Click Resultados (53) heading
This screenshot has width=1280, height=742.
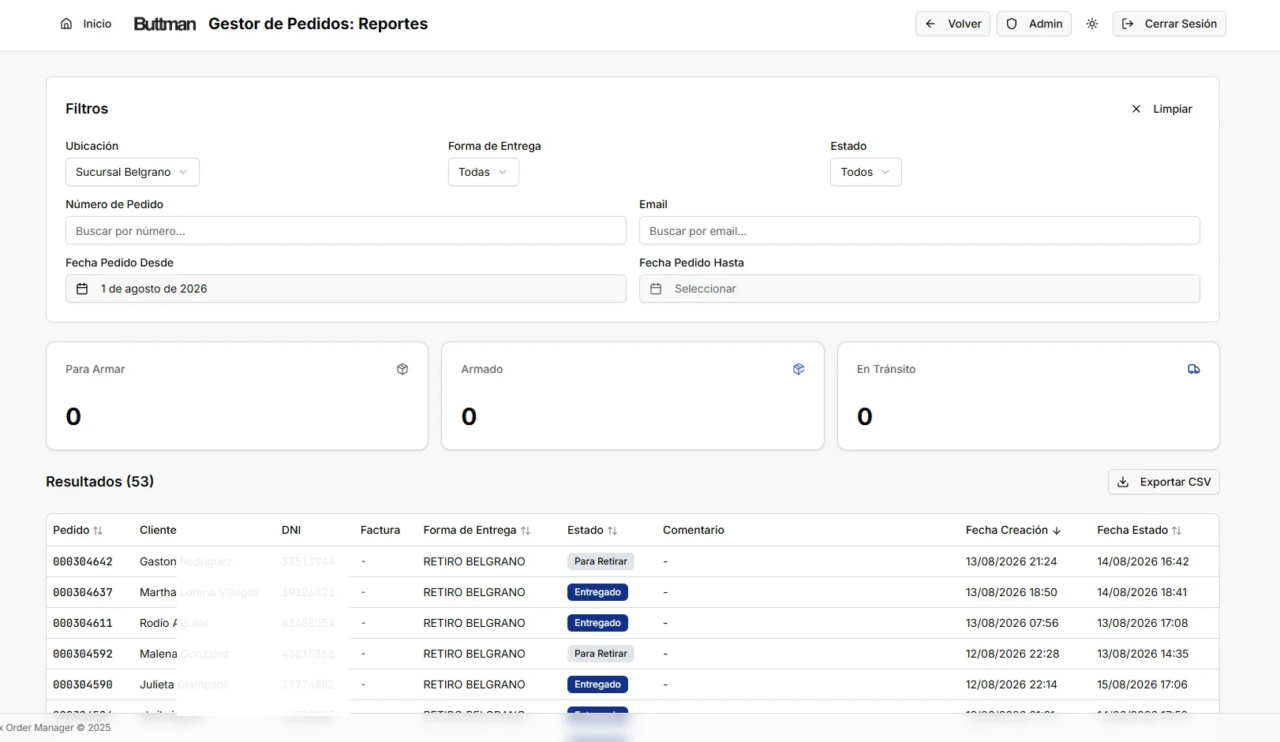pyautogui.click(x=100, y=481)
